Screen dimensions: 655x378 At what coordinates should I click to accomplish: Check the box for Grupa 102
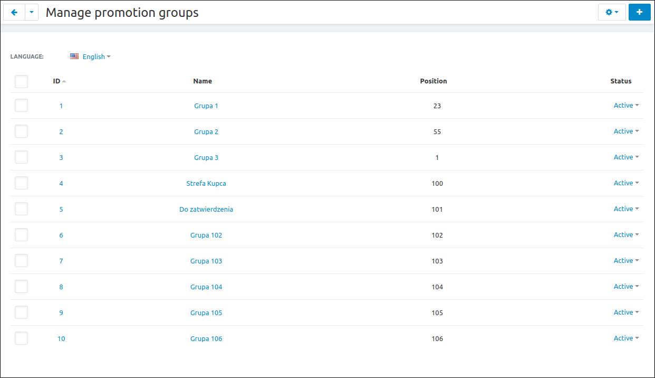tap(21, 234)
